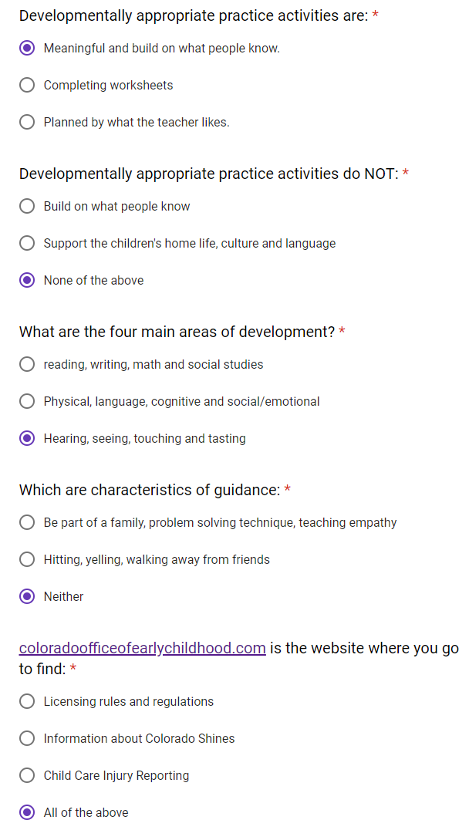Select "Hearing, seeing, touching and tasting"

27,438
